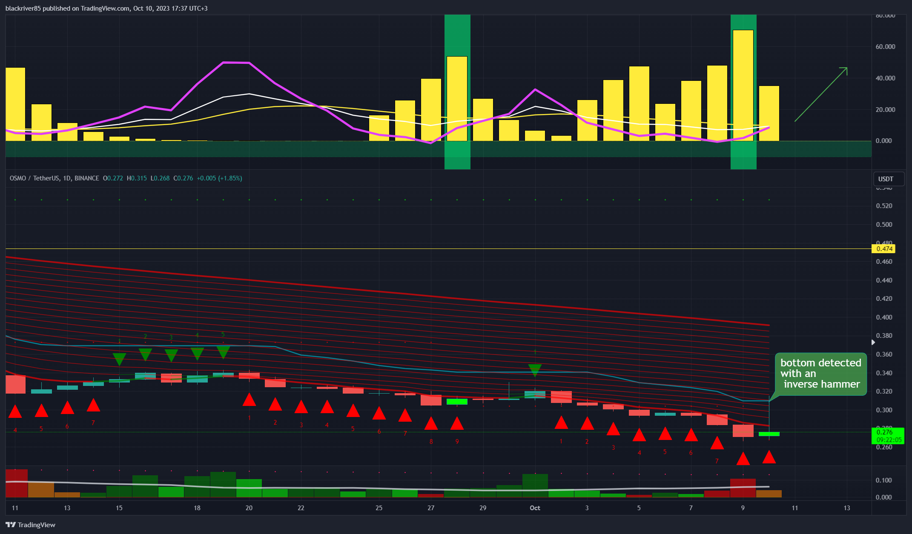This screenshot has height=534, width=912.
Task: Open the USDT currency selector
Action: (x=888, y=179)
